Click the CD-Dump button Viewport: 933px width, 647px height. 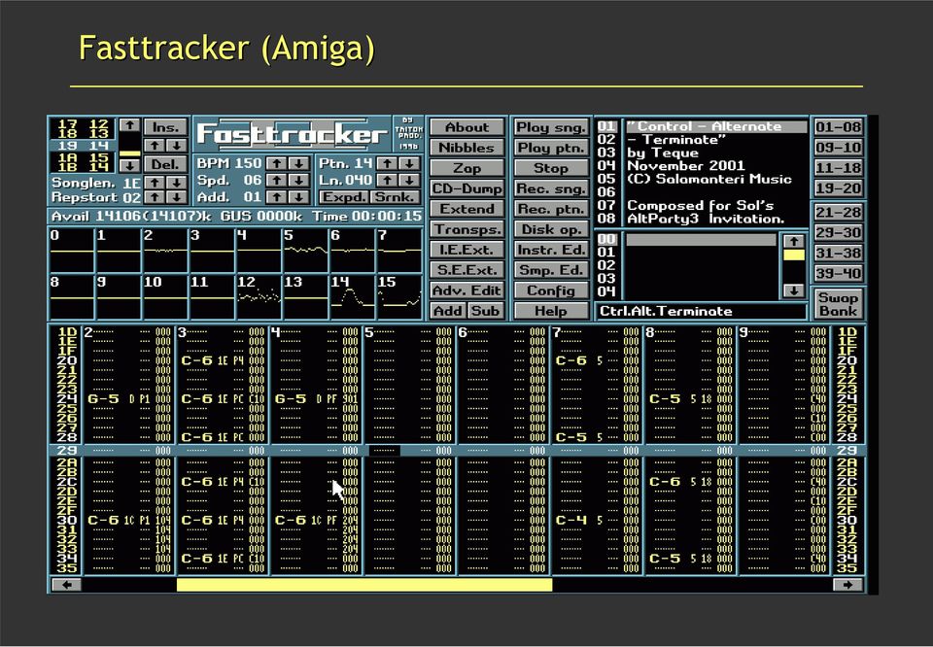tap(467, 188)
